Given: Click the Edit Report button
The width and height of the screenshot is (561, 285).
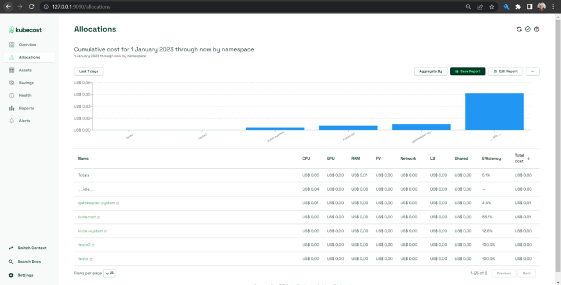Looking at the screenshot, I should tap(505, 71).
